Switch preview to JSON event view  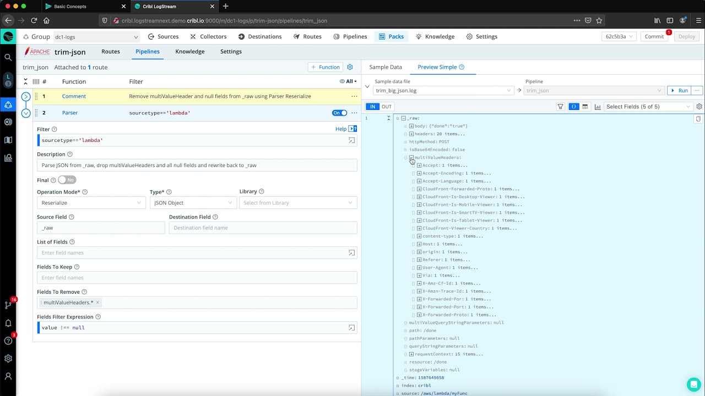click(x=574, y=107)
